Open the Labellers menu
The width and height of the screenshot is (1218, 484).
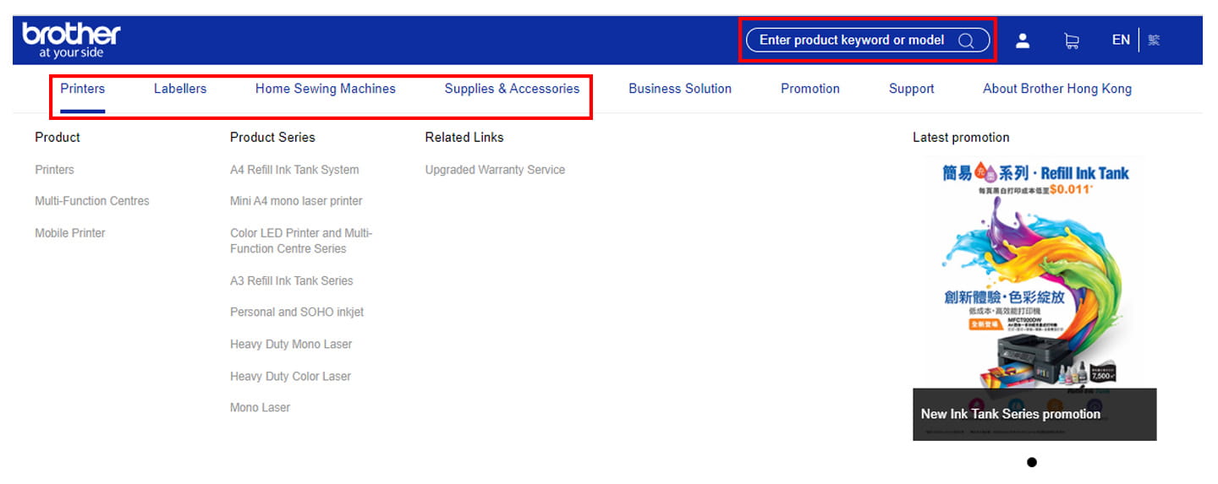click(x=180, y=89)
